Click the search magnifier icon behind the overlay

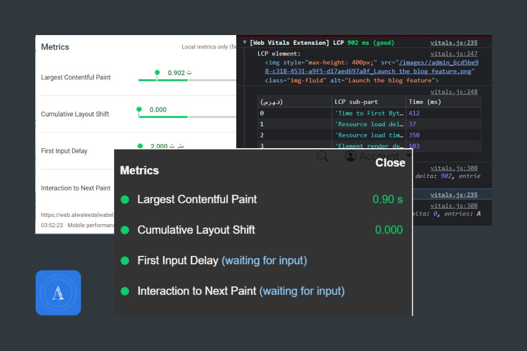[323, 156]
